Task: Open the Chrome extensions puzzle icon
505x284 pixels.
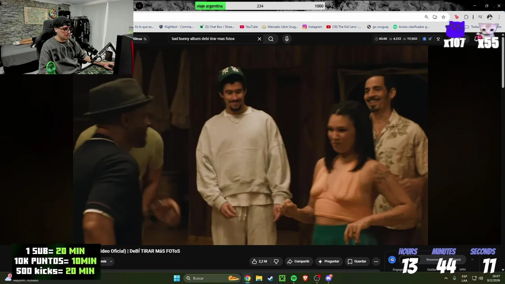Action: pyautogui.click(x=466, y=17)
